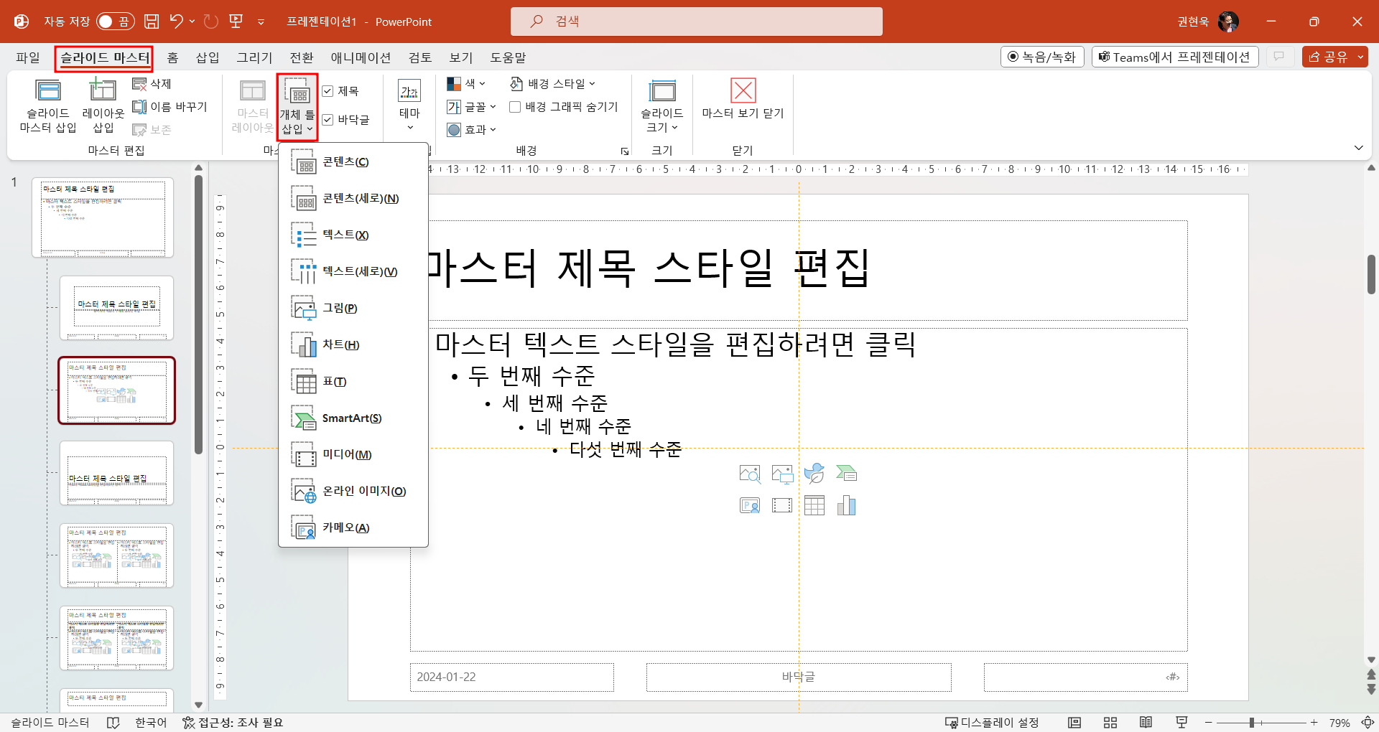Click Rename (이름 바꾸기) layout button

(x=170, y=107)
